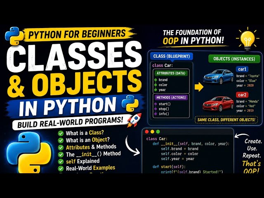The width and height of the screenshot is (264, 198).
Task: Click the 'def start(self):' code line
Action: [169, 167]
